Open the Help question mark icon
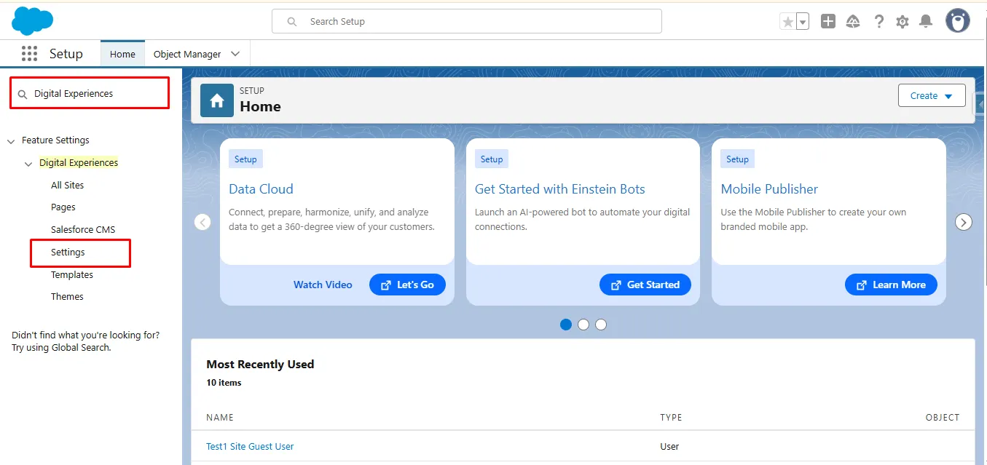This screenshot has height=465, width=987. pyautogui.click(x=879, y=22)
